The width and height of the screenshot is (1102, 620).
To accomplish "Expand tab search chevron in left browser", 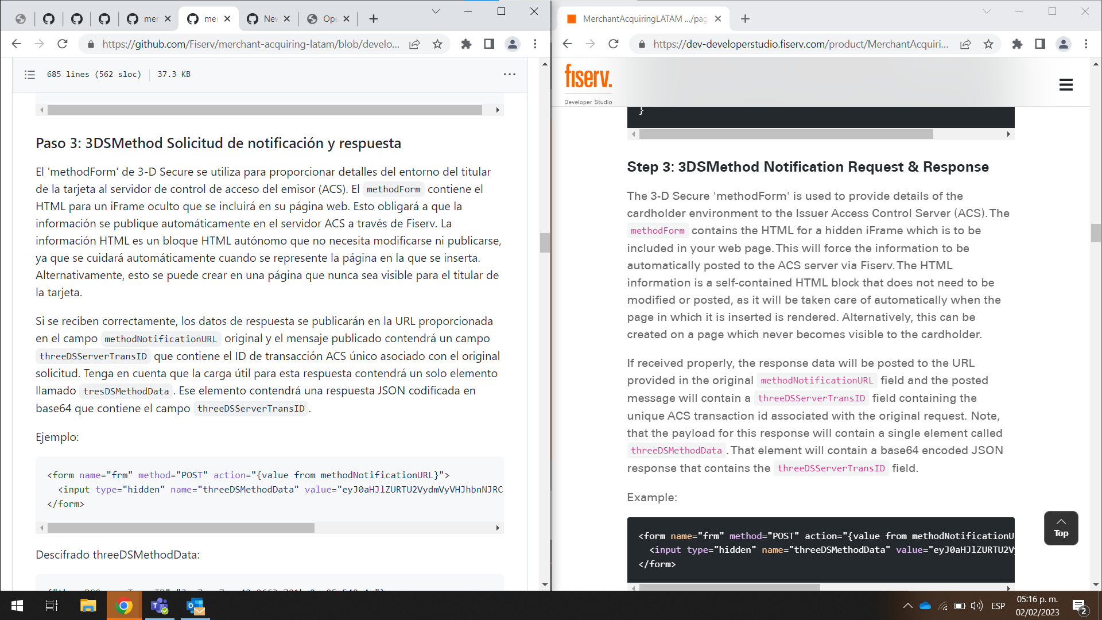I will pos(436,11).
